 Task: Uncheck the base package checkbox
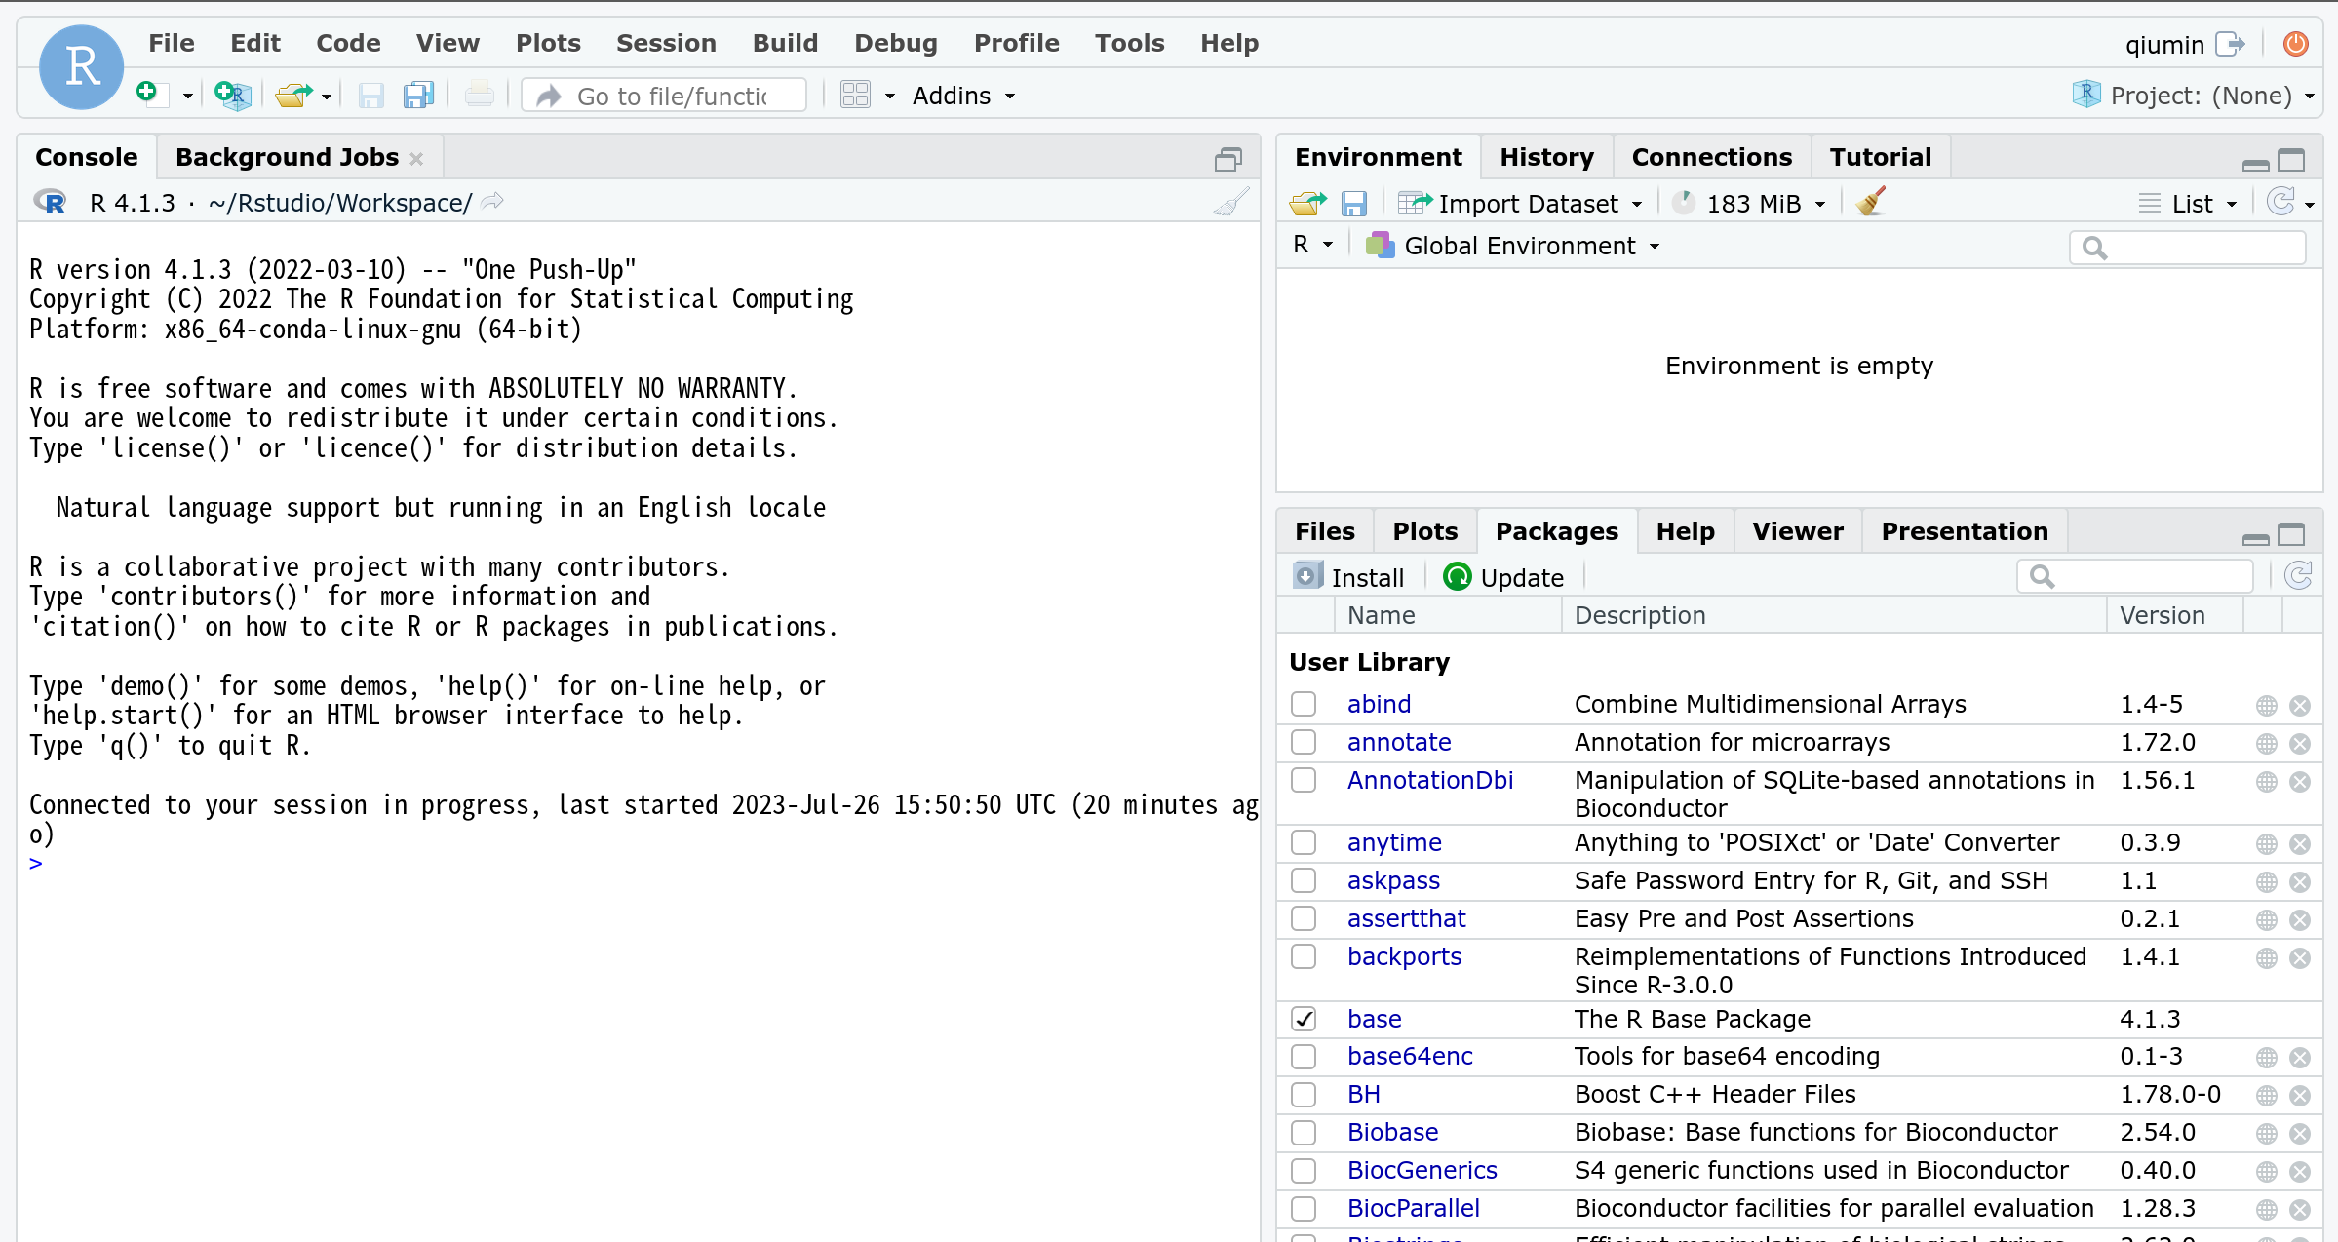(1304, 1019)
